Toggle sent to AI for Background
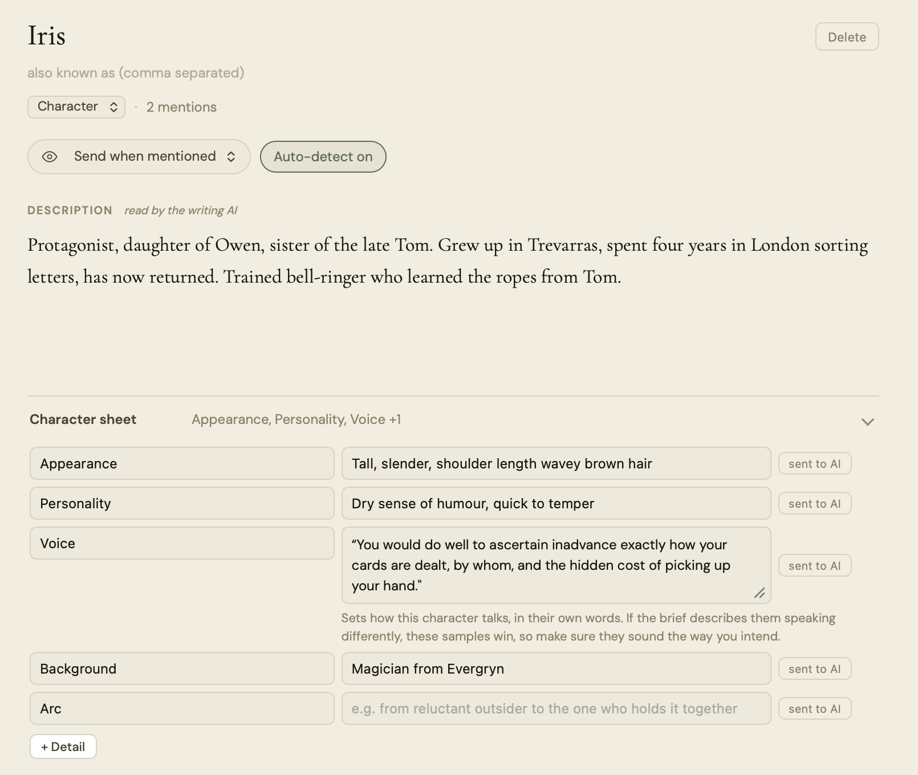 tap(815, 669)
